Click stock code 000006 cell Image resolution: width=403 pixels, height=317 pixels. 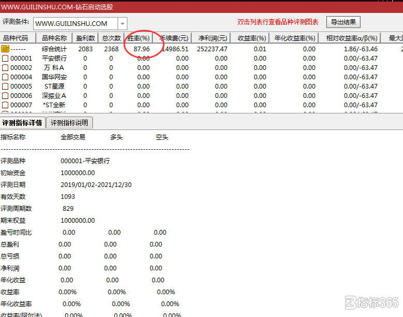[x=21, y=96]
